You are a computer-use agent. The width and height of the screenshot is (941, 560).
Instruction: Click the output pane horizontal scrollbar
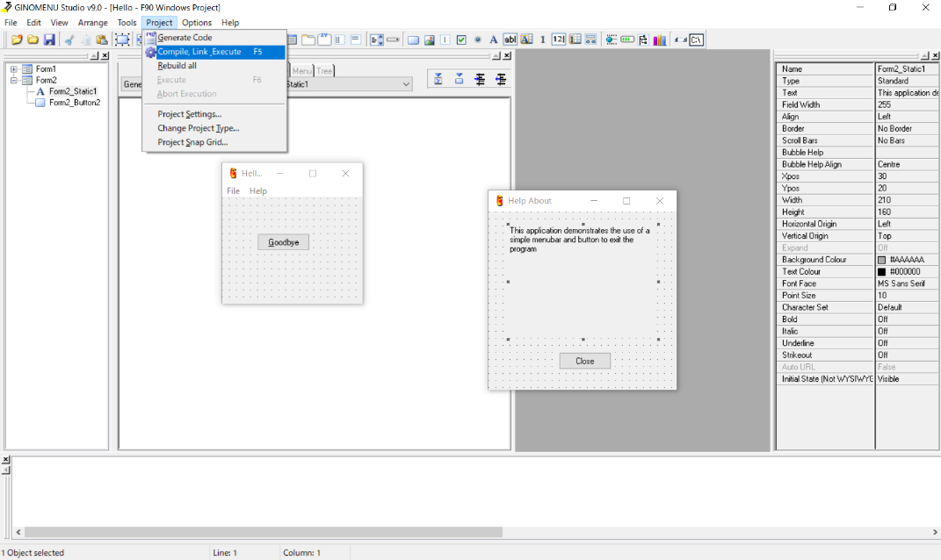point(263,532)
